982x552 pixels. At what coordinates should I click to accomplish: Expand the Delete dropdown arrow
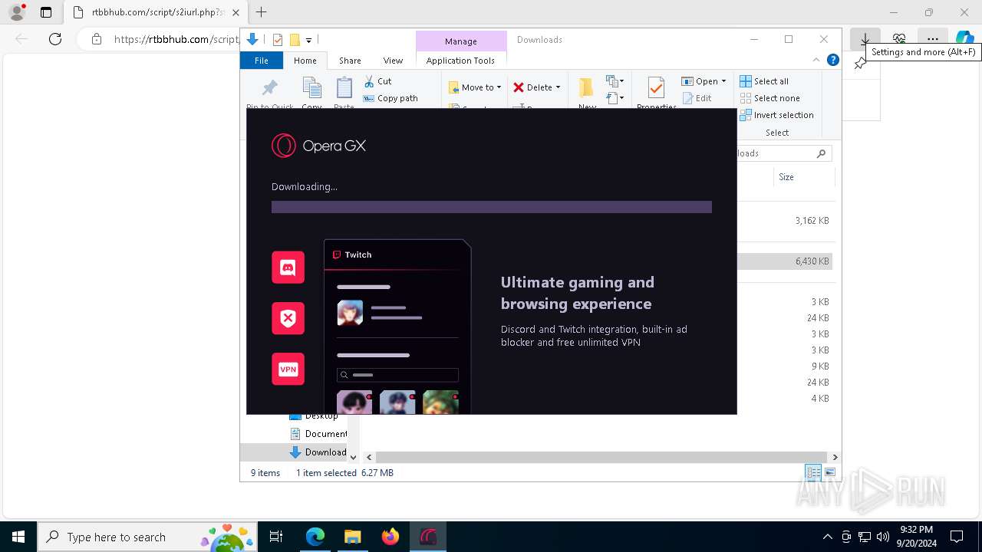click(558, 87)
